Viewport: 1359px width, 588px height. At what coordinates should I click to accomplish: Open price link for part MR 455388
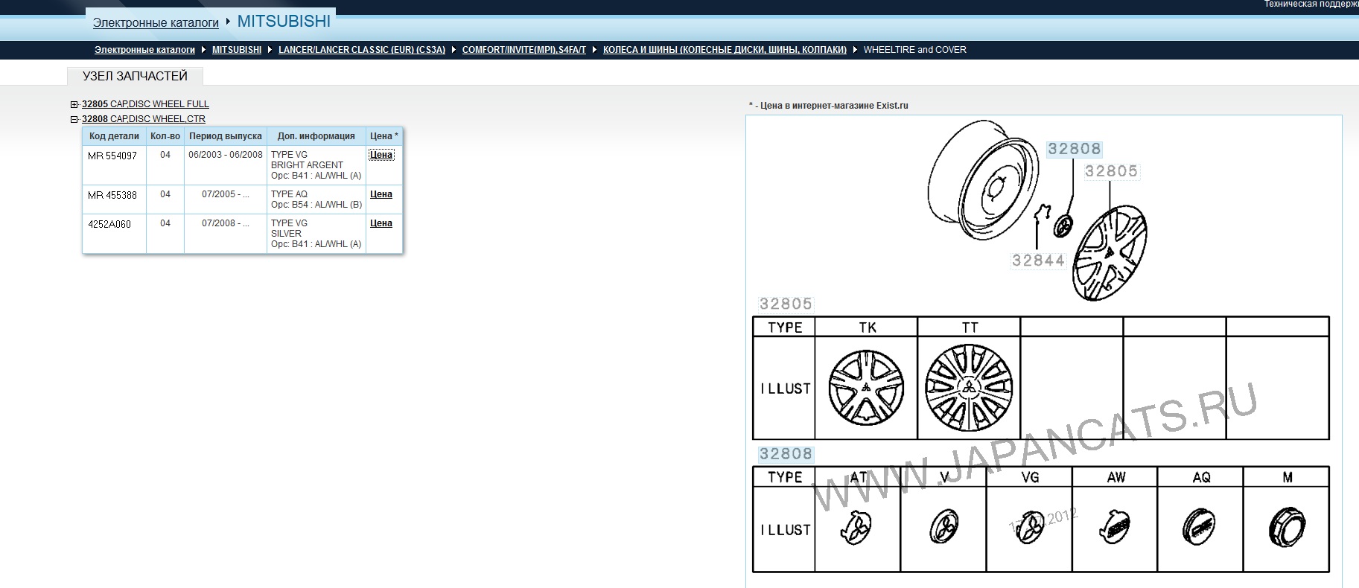(381, 194)
